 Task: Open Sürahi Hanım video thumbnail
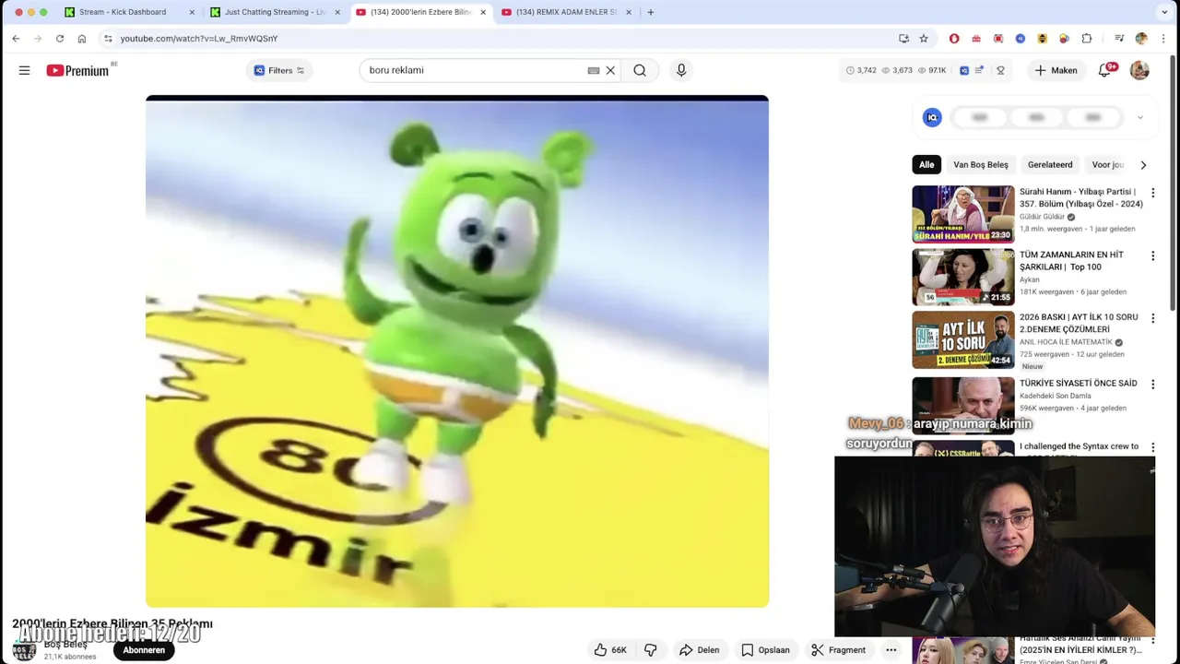pyautogui.click(x=962, y=214)
